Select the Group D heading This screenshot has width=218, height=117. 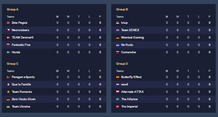click(122, 64)
